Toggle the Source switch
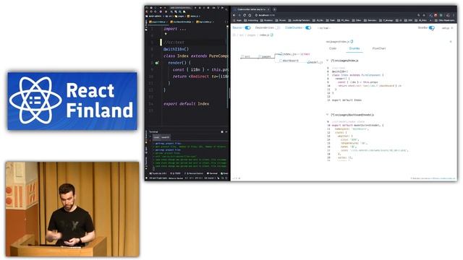This screenshot has width=463, height=260. pos(247,27)
